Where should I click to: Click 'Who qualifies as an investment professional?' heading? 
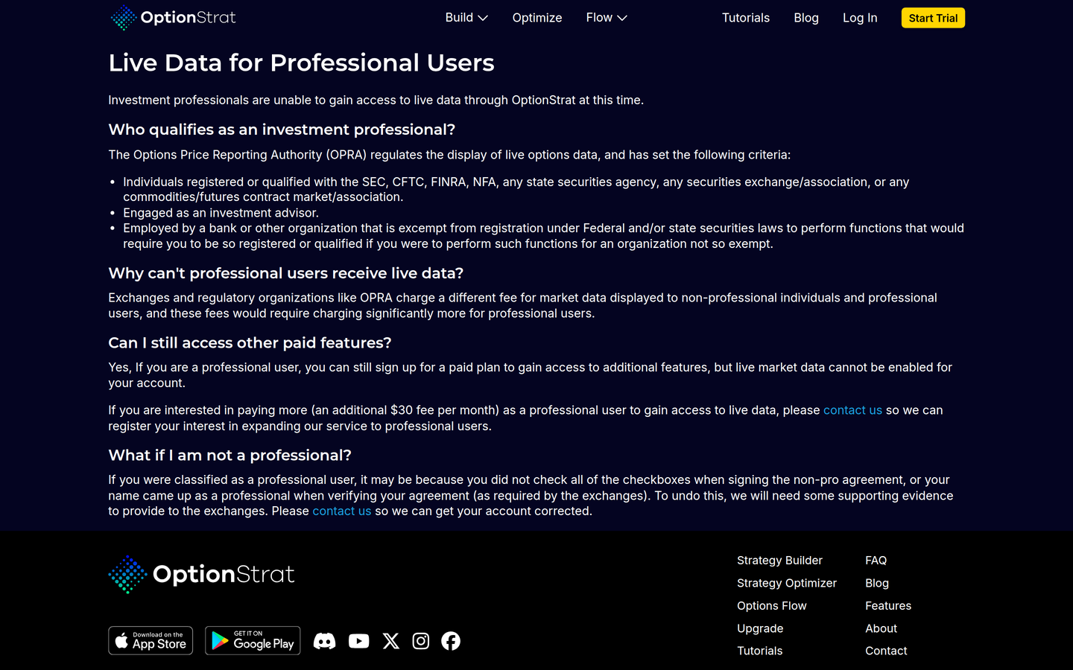coord(282,130)
